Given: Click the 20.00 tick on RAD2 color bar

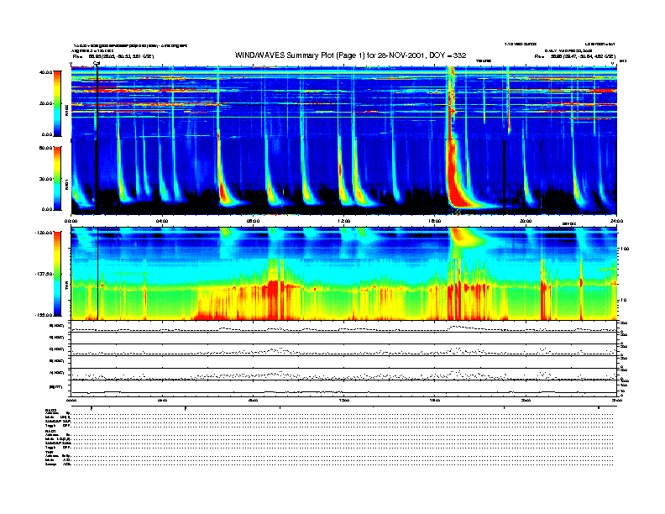Looking at the screenshot, I should click(x=45, y=103).
